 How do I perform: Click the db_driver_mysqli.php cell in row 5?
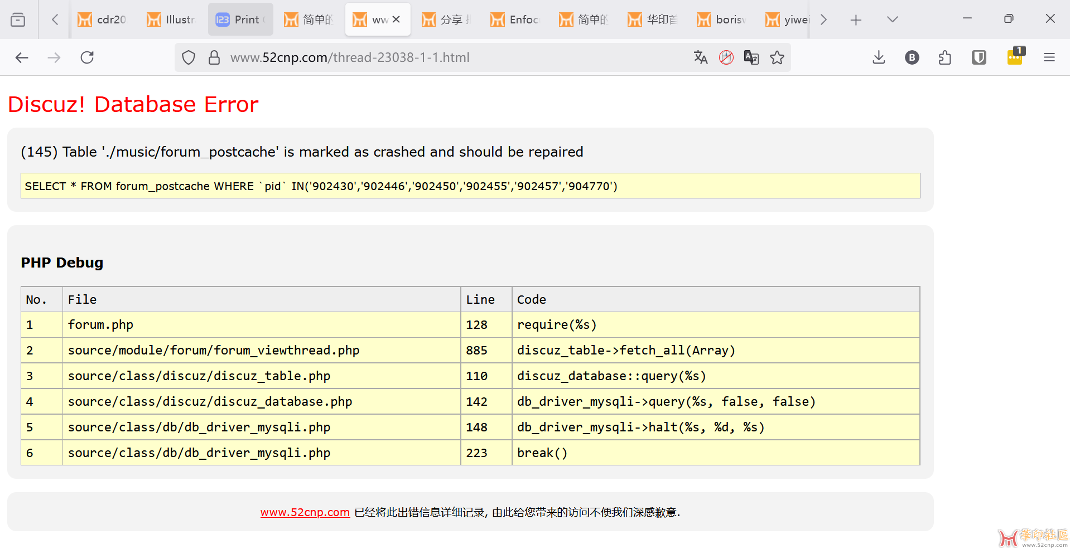[262, 427]
